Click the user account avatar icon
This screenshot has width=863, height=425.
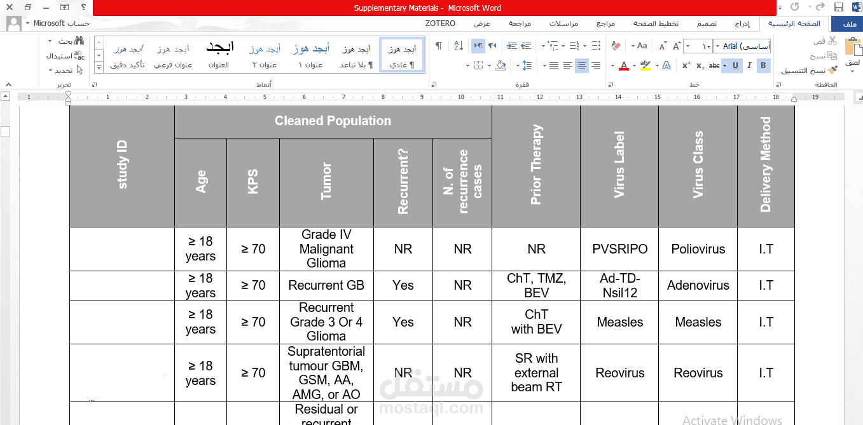pyautogui.click(x=14, y=24)
